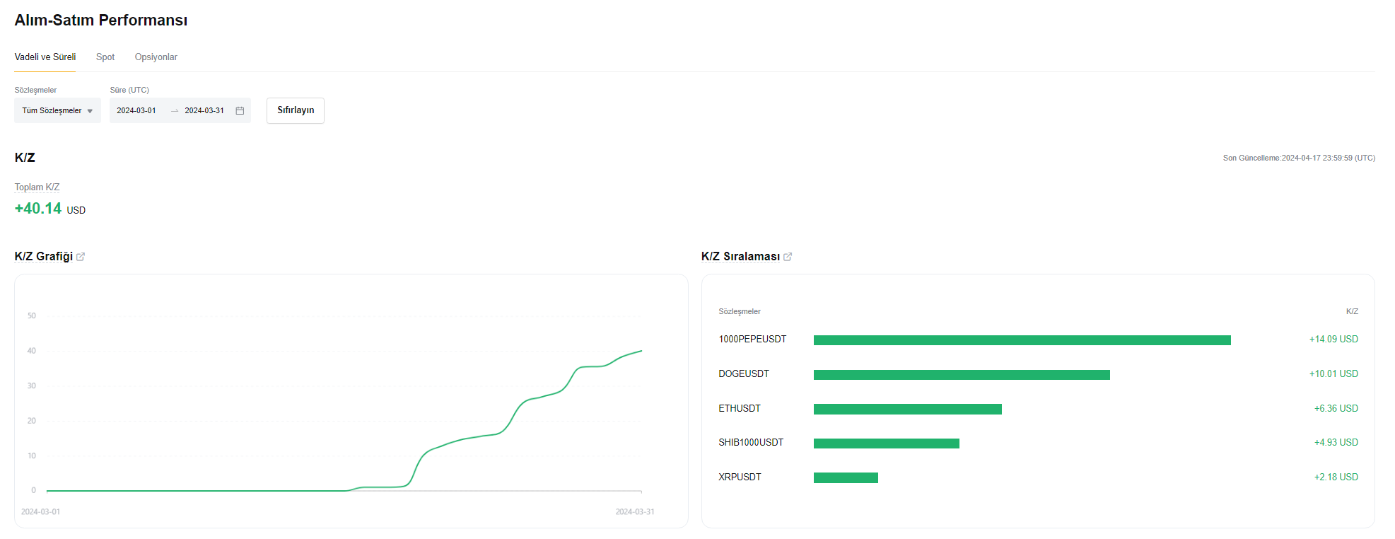Select the XRPUSDT contract name
Image resolution: width=1395 pixels, height=539 pixels.
pyautogui.click(x=740, y=477)
